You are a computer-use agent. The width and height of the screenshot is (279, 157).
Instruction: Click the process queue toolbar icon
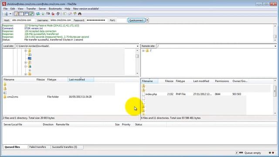click(x=43, y=14)
